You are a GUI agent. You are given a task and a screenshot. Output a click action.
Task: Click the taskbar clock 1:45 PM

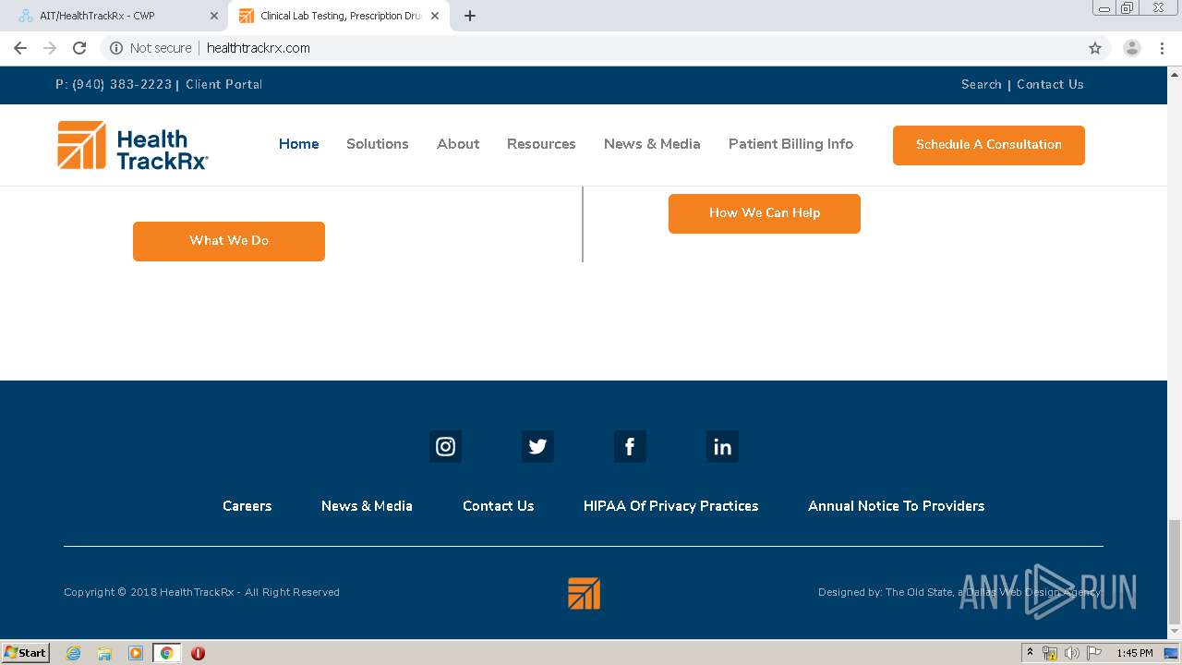(x=1134, y=653)
